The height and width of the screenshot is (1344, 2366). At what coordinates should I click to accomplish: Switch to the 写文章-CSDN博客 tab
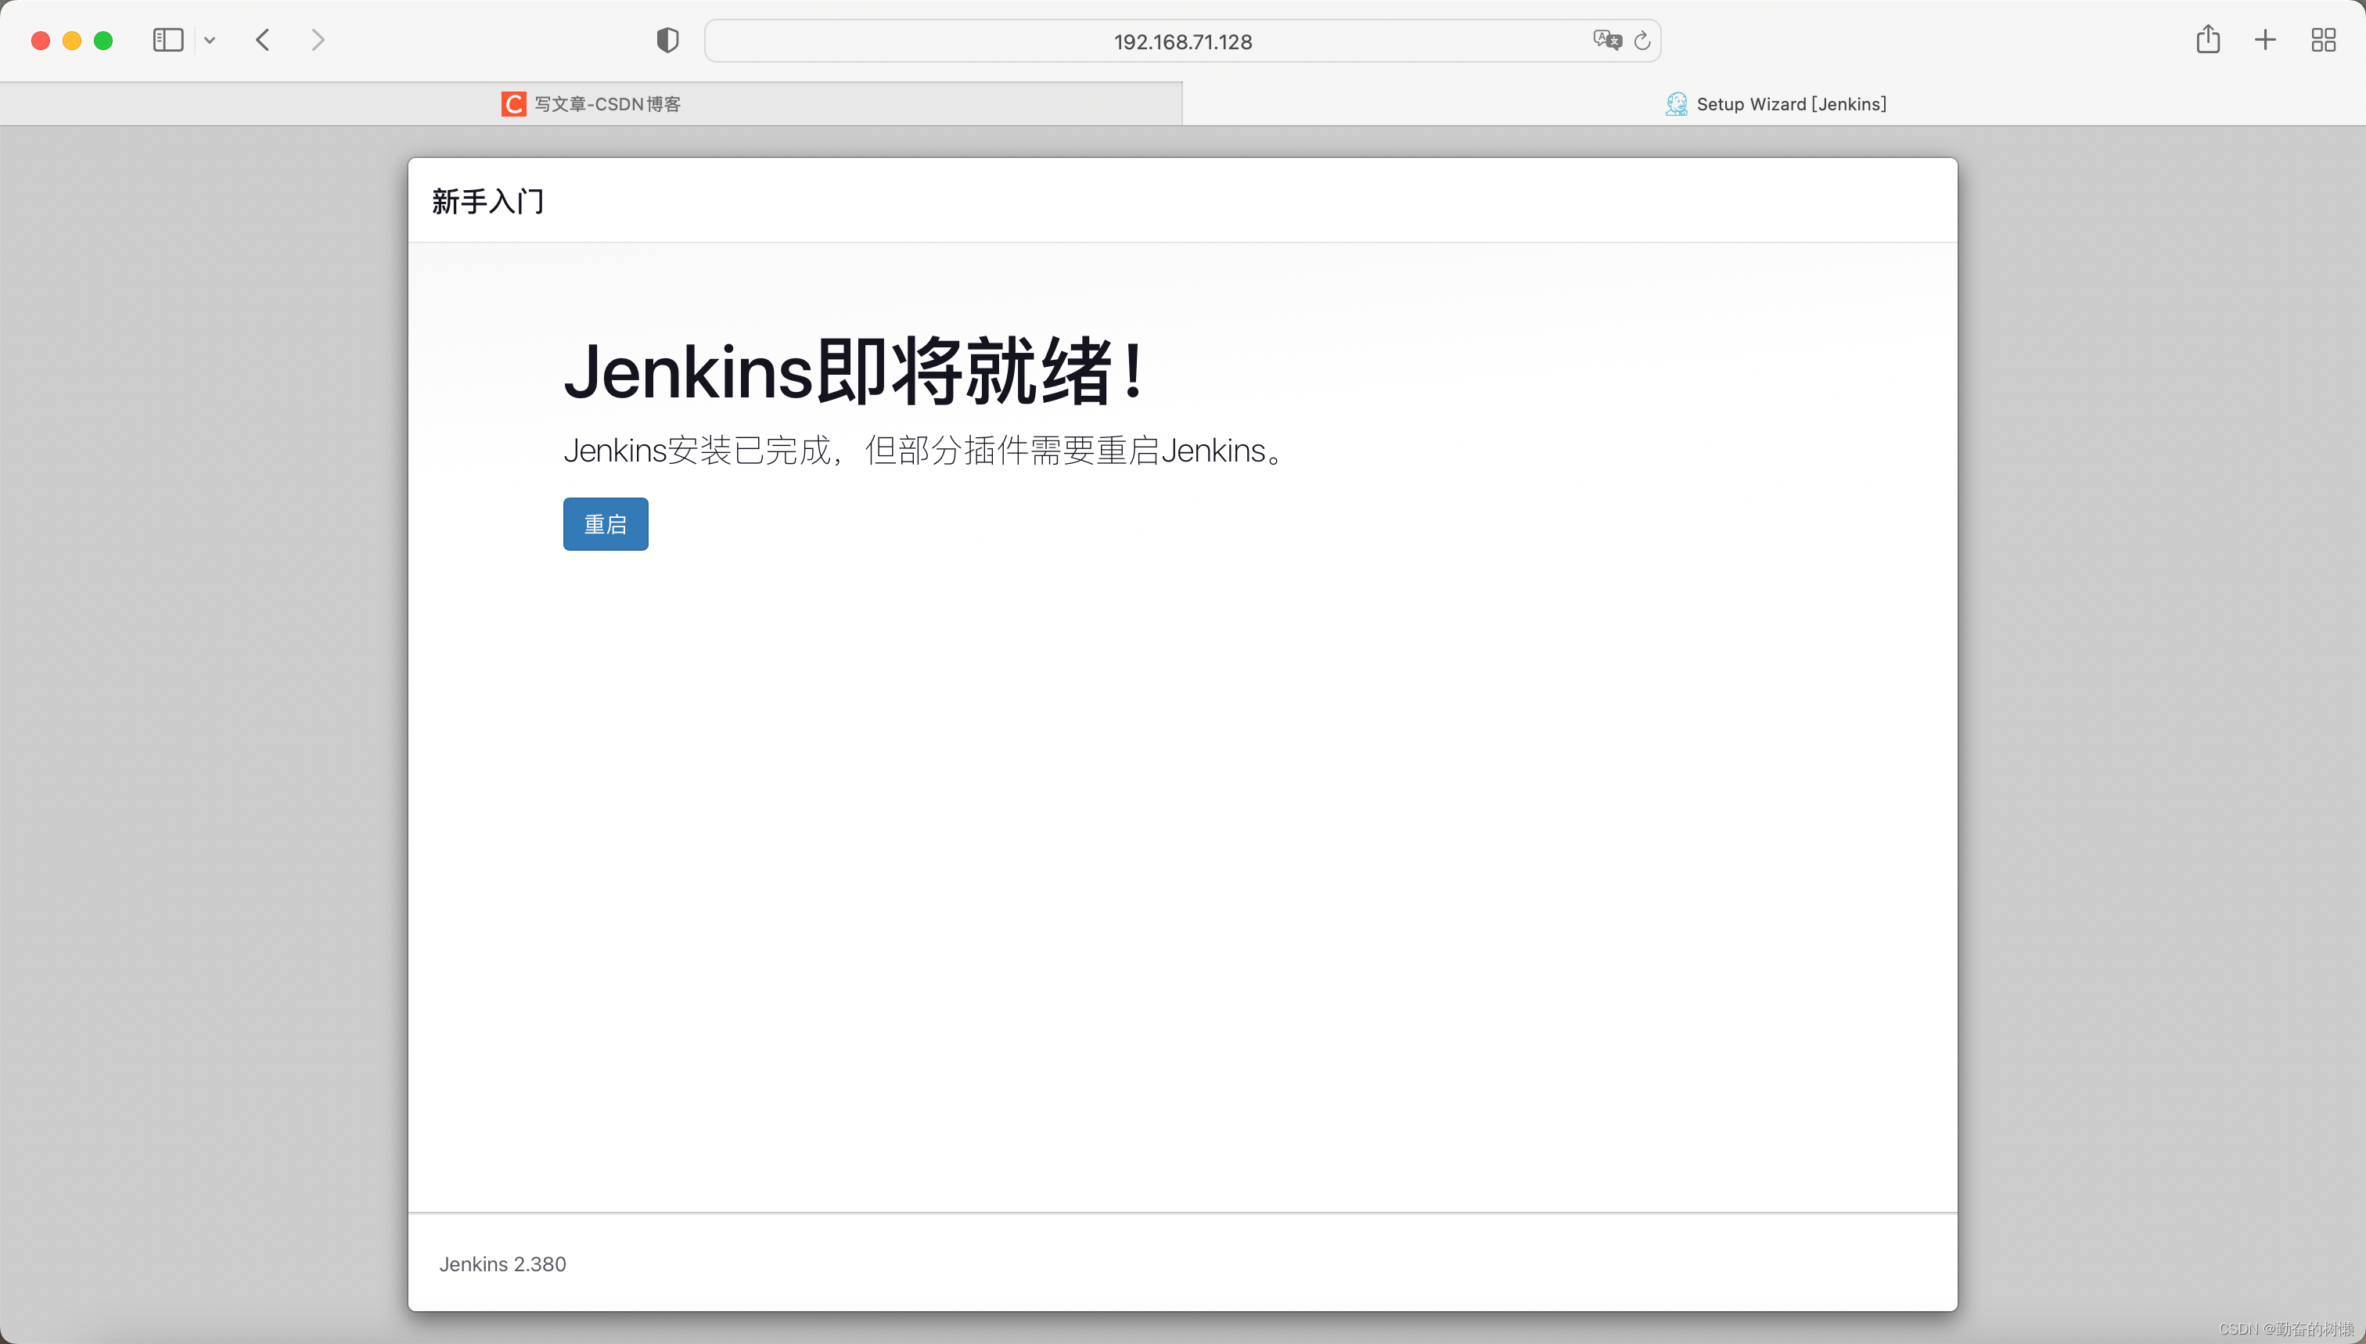[x=591, y=104]
